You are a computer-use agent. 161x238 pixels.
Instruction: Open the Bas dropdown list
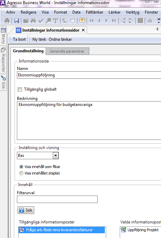55,155
